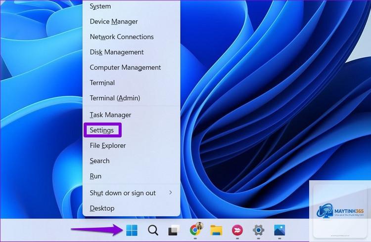Open Device Manager from the menu

131,22
